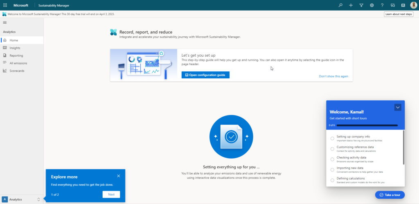Screen dimensions: 419x204
Task: Open All emissions in the sidebar
Action: (x=22, y=63)
